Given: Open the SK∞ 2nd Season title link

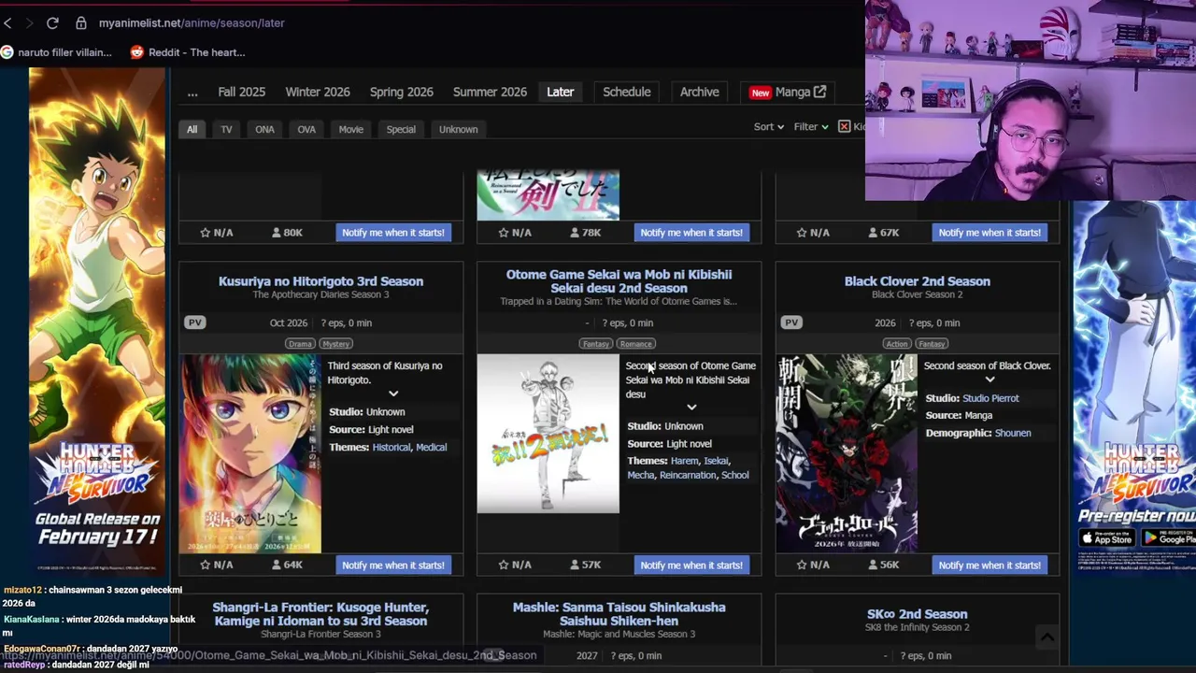Looking at the screenshot, I should pos(918,614).
